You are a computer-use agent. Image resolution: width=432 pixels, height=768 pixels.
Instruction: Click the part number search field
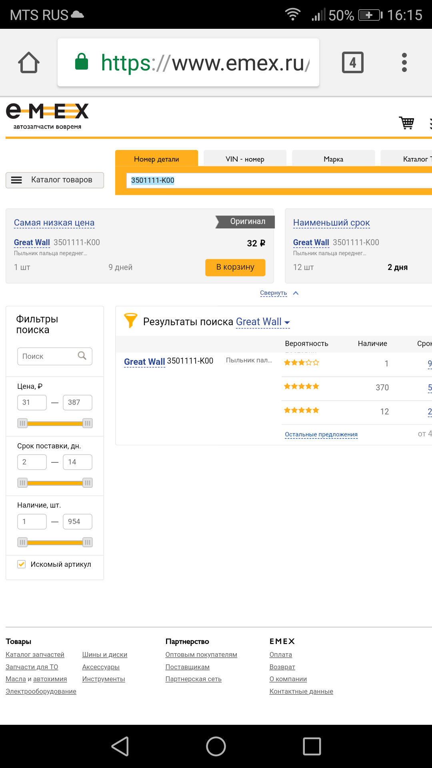(x=276, y=180)
